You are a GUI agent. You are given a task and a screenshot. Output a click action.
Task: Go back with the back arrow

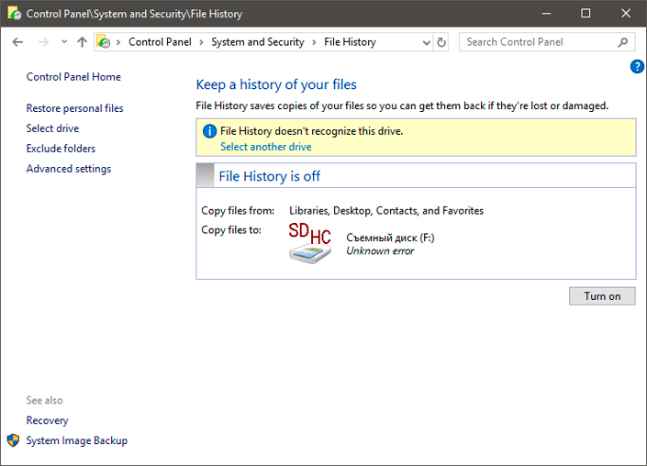pos(17,42)
